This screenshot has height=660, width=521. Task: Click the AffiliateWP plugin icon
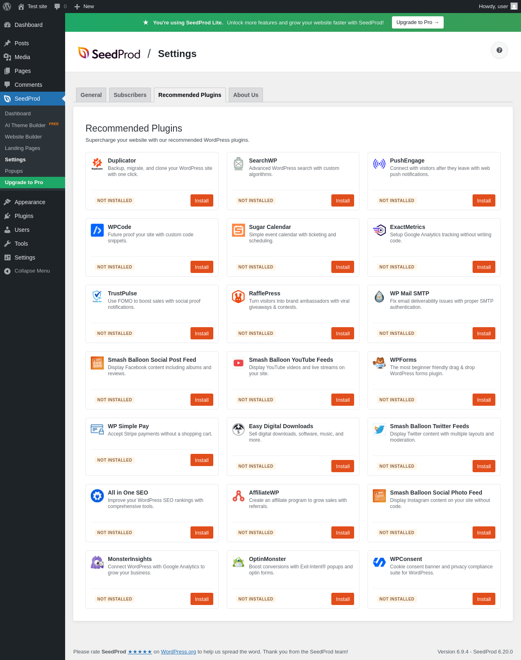click(x=239, y=496)
